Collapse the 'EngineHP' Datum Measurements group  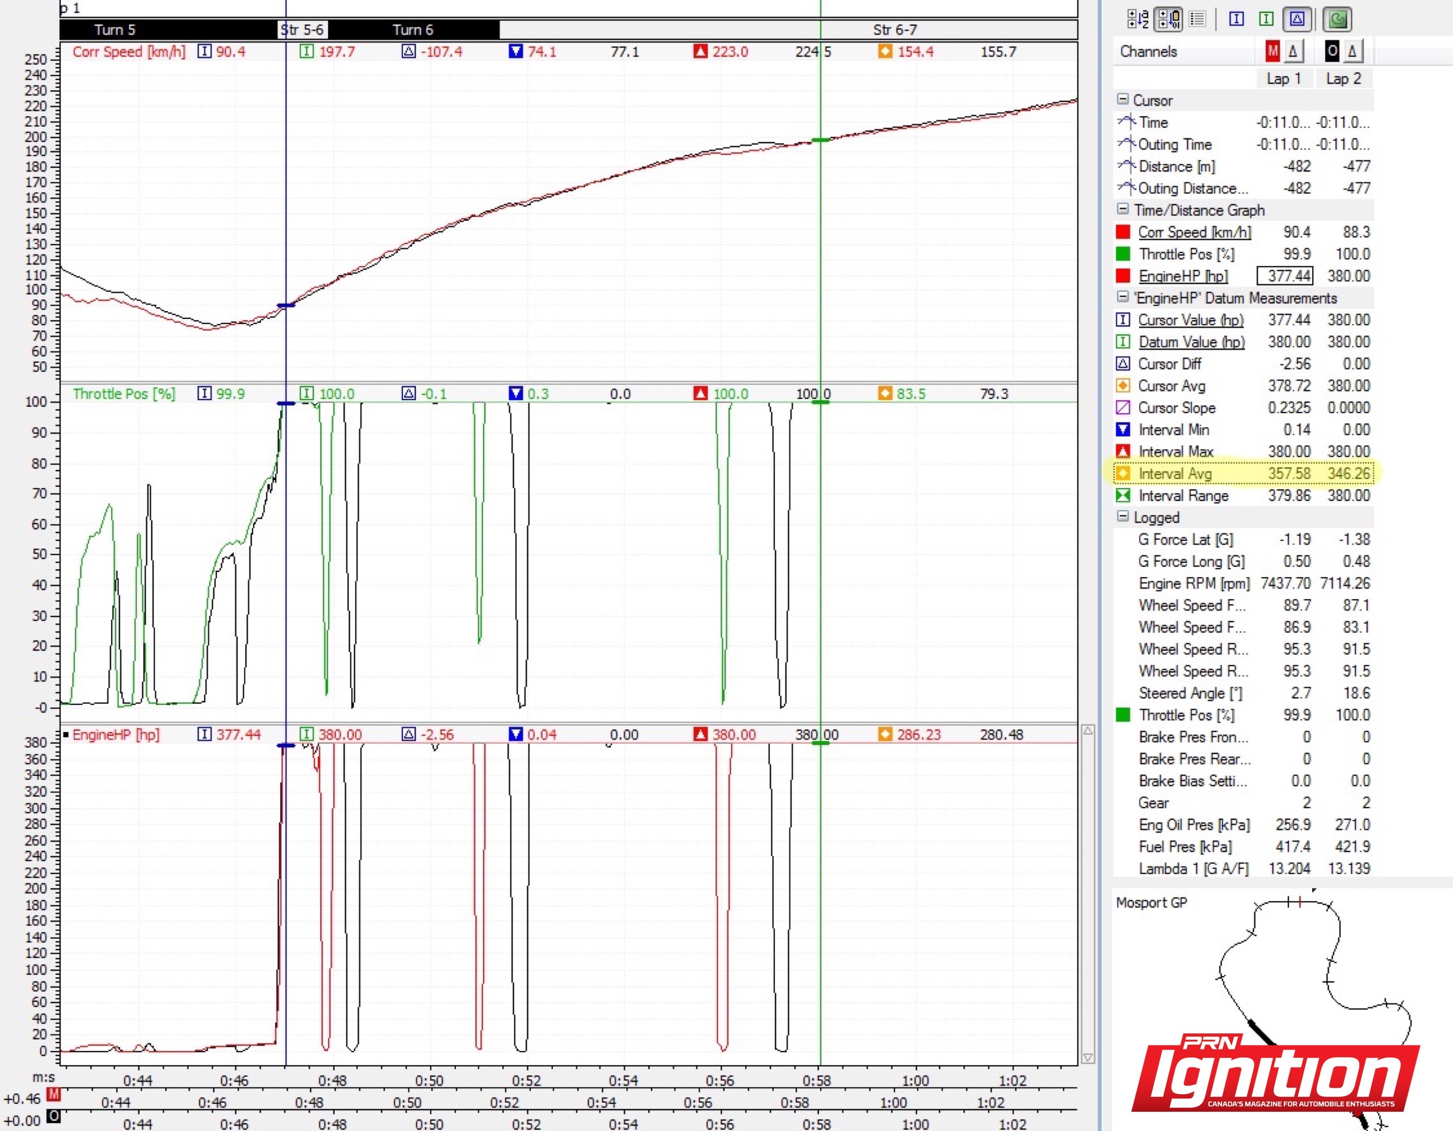(x=1122, y=297)
